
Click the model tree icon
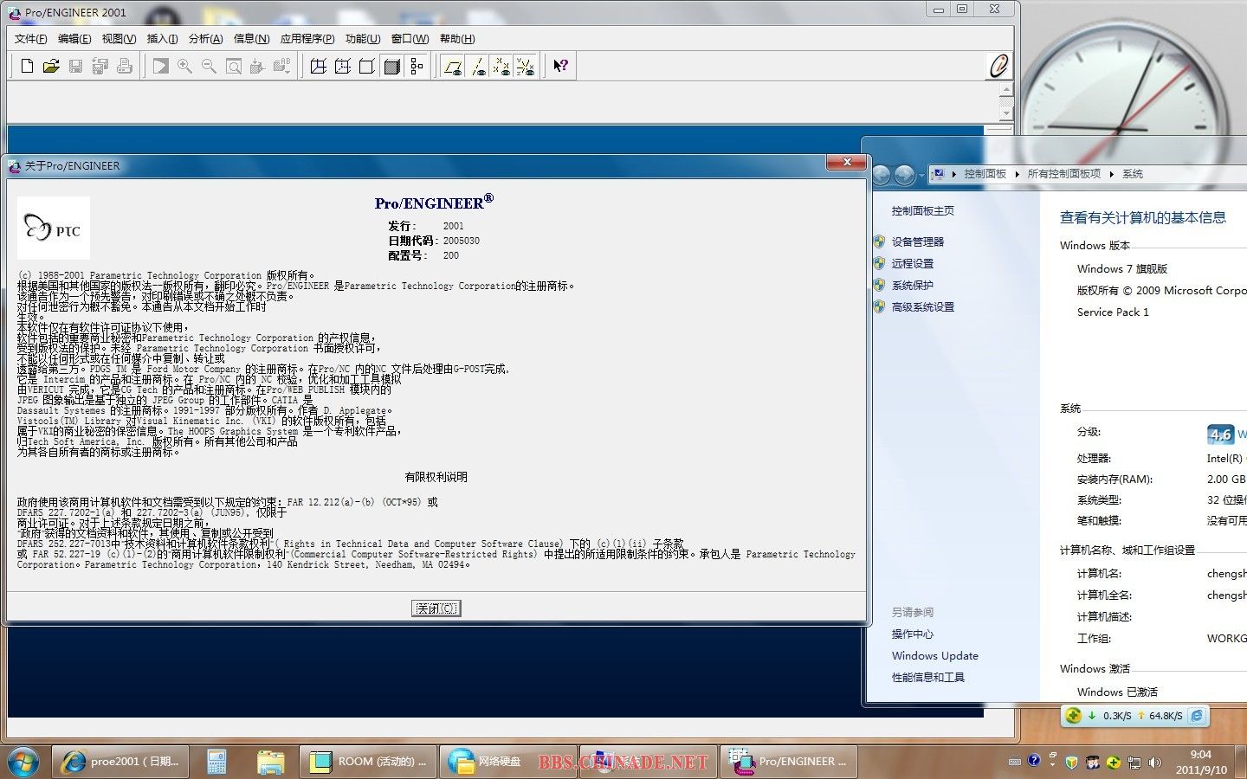click(x=417, y=66)
